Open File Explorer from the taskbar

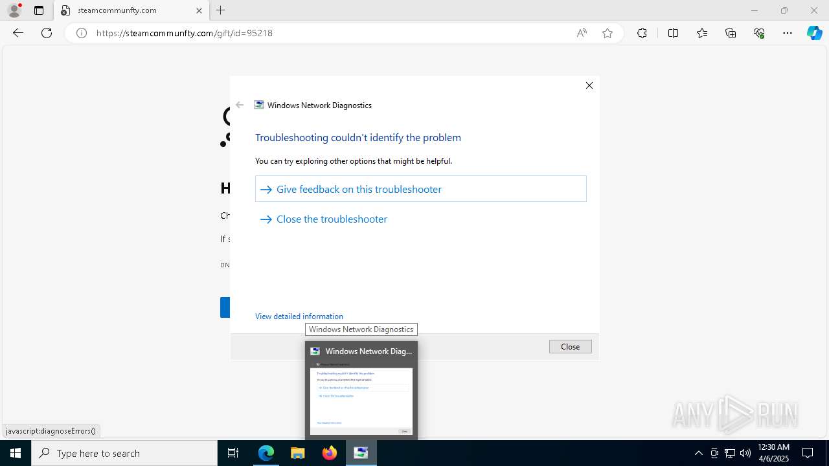point(298,453)
